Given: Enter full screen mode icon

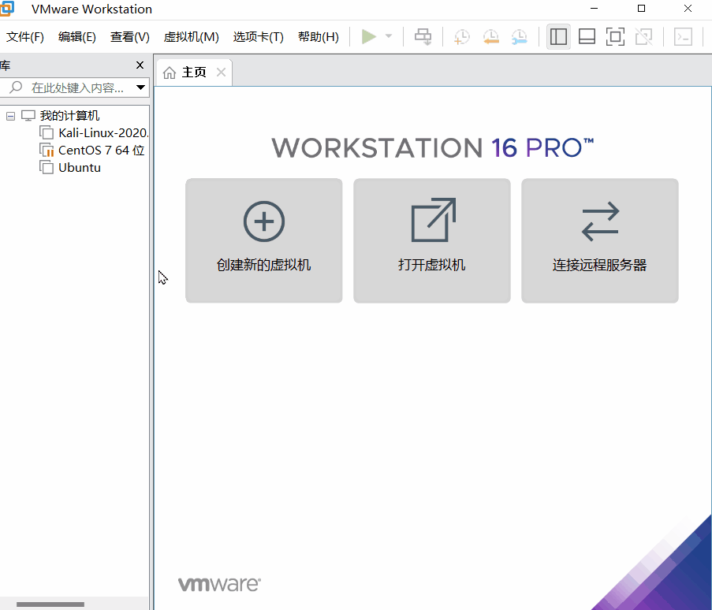Looking at the screenshot, I should click(615, 36).
